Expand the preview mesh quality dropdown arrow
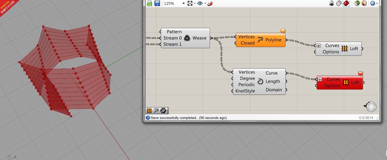This screenshot has width=387, height=160. pyautogui.click(x=377, y=4)
